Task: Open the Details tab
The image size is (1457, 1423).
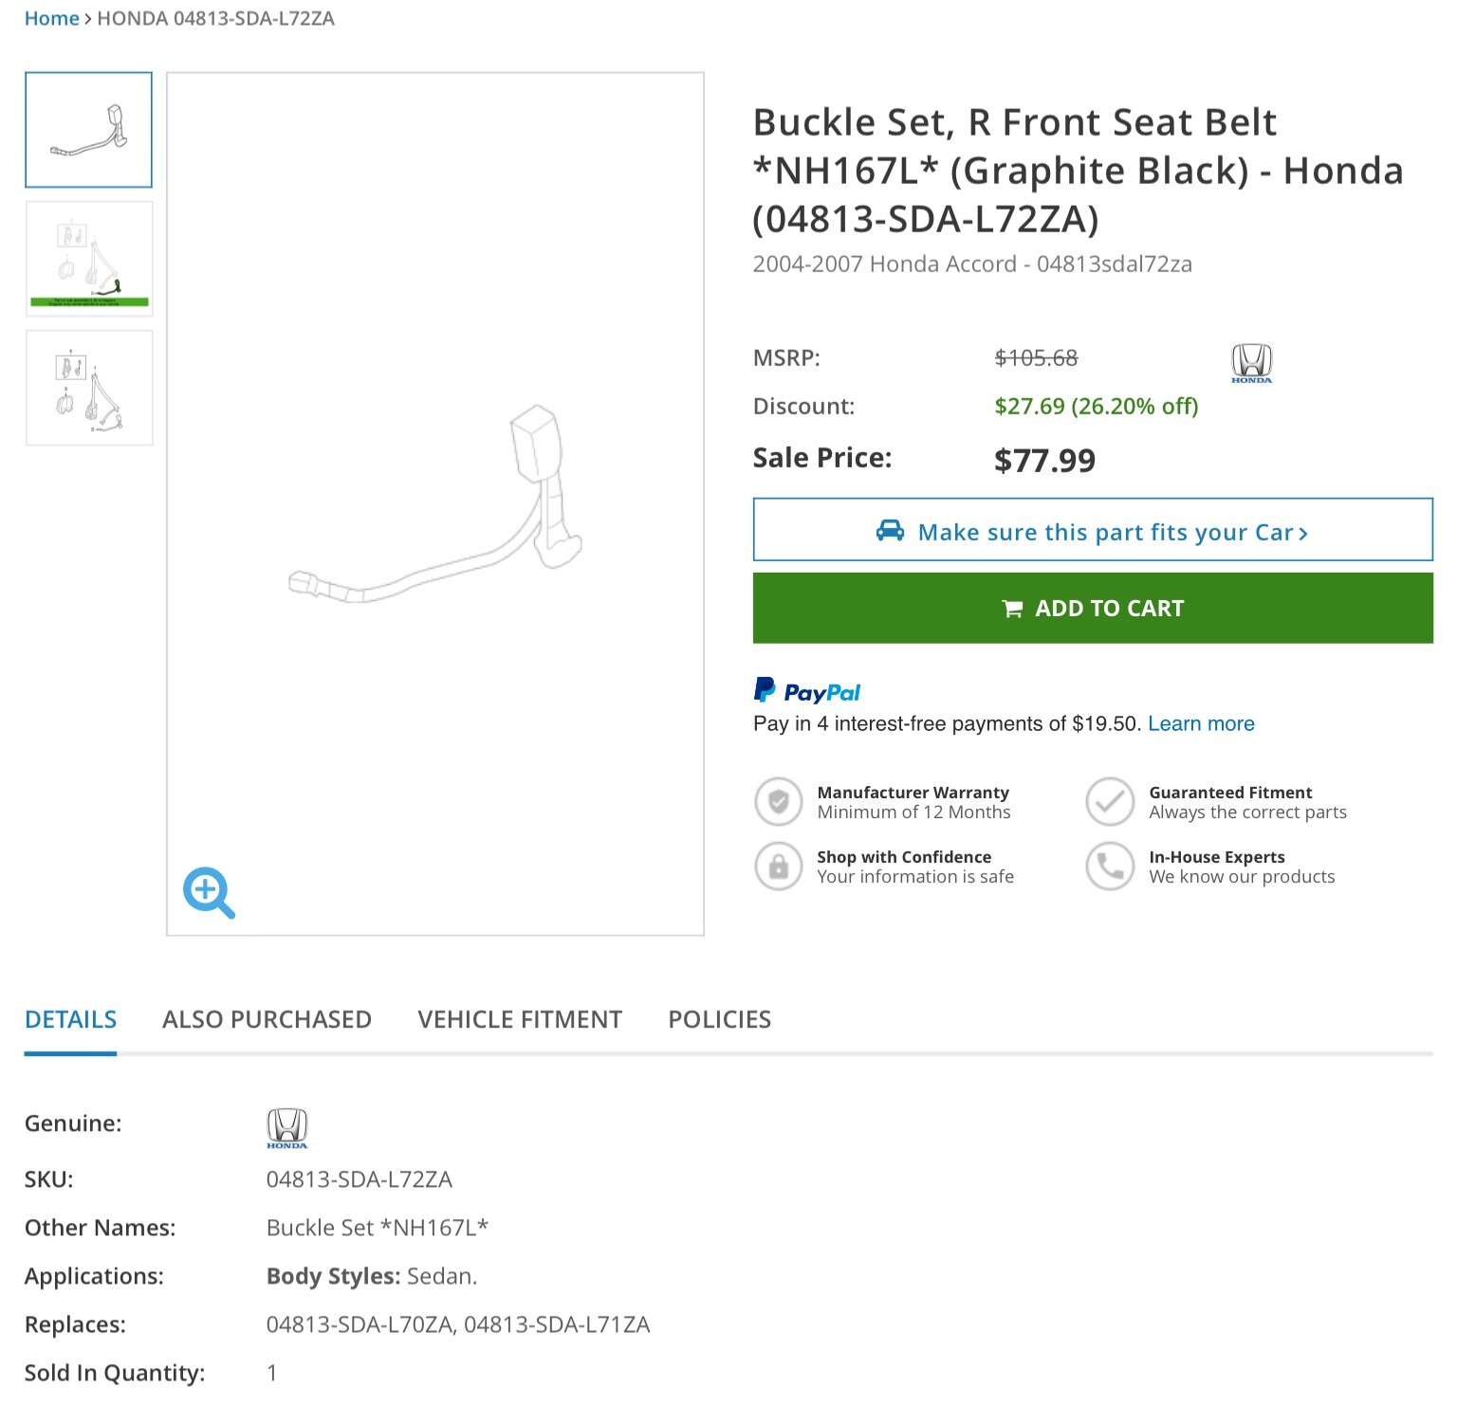Action: click(70, 1019)
